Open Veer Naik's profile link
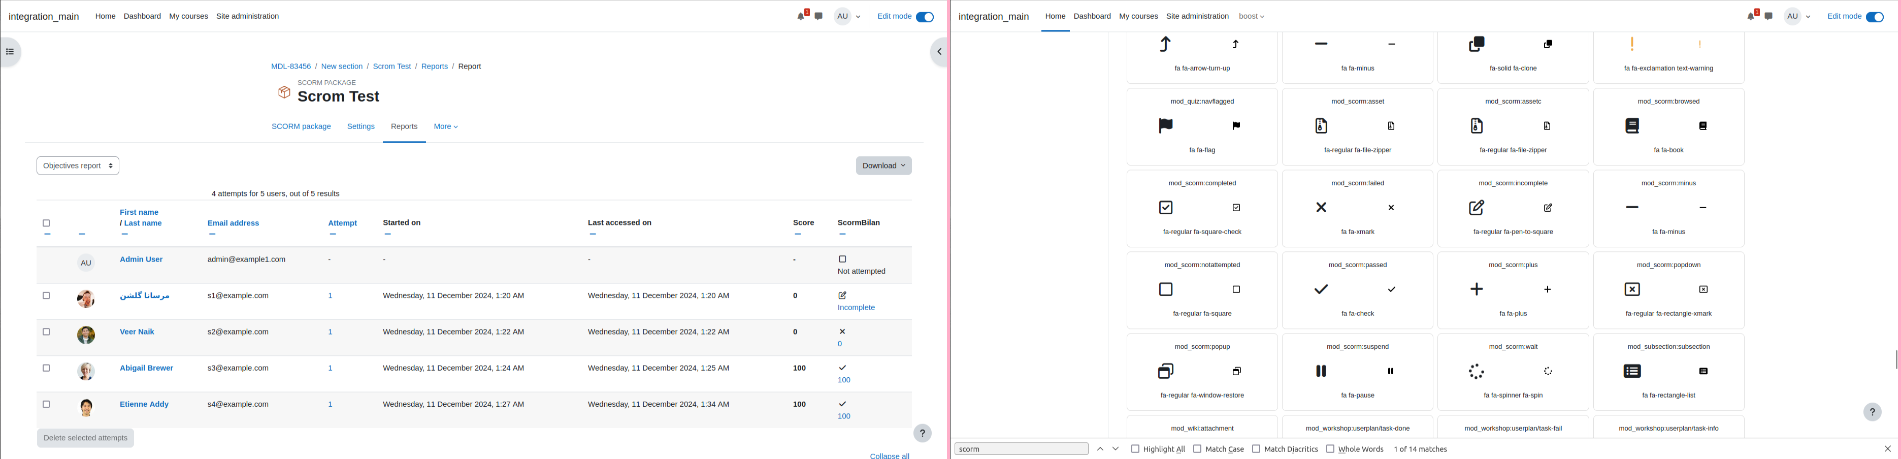 [137, 332]
